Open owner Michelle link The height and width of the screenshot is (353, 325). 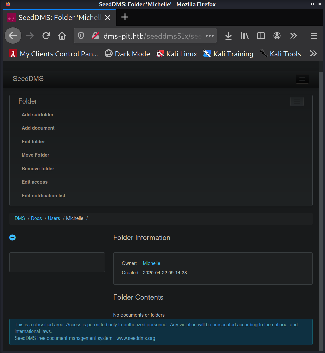[152, 263]
